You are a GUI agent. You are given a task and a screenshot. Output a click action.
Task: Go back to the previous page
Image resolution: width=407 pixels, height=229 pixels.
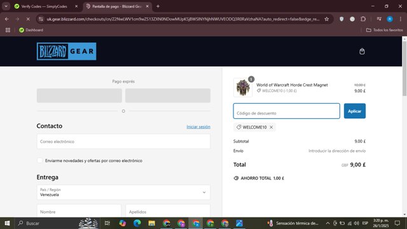(7, 19)
